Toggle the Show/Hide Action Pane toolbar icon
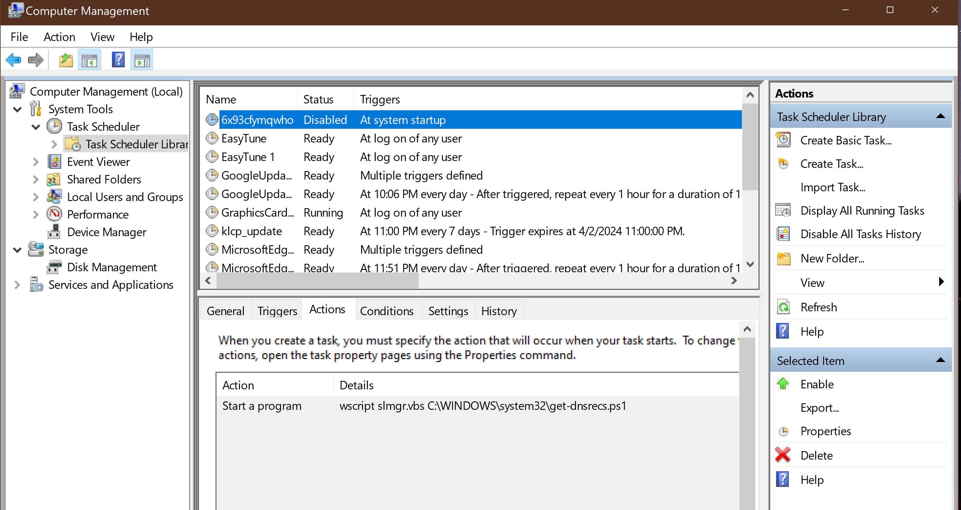Screen dimensions: 961x510 [142, 60]
